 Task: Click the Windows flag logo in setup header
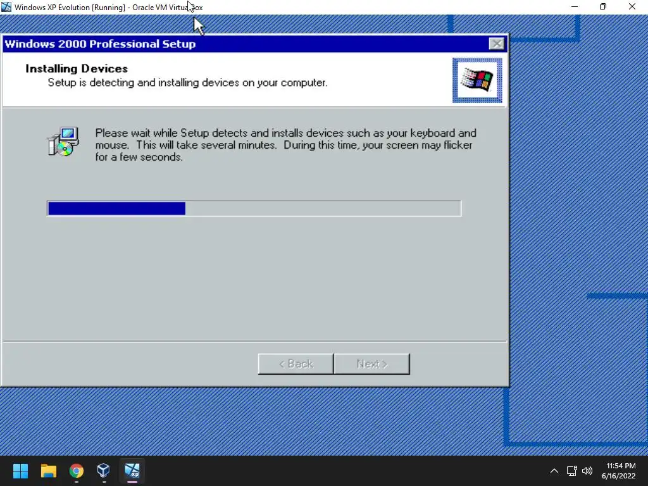point(477,80)
